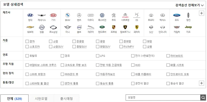Choose the Porsche brand icon
The image size is (207, 102).
[x=114, y=27]
